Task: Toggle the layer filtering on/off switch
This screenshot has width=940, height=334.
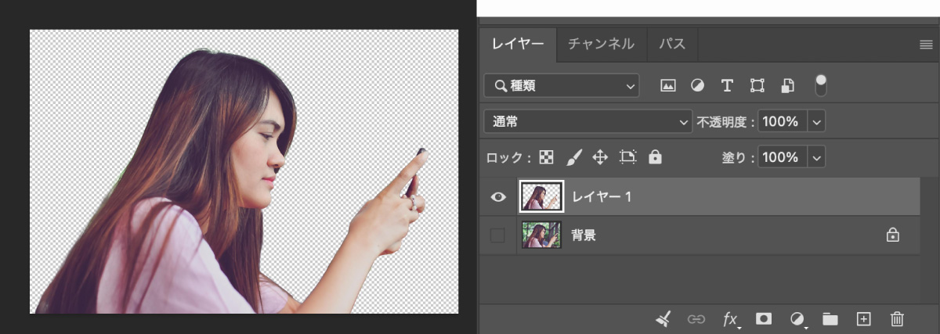Action: (821, 85)
